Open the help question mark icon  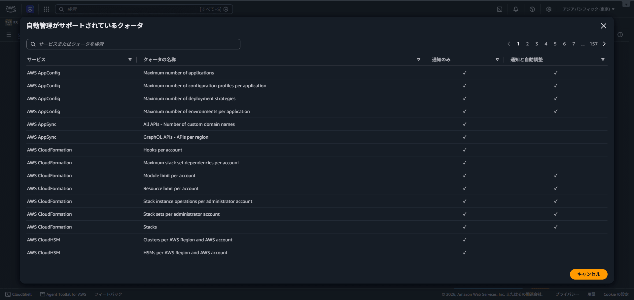pos(532,9)
